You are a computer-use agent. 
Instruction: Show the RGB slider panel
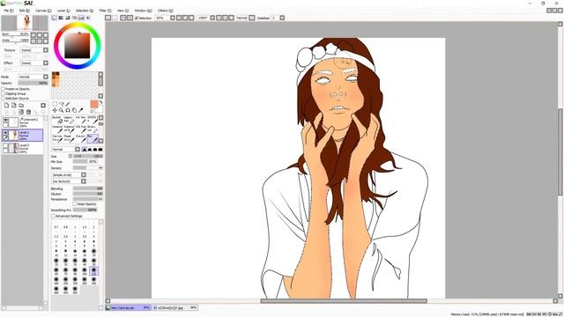(x=61, y=18)
